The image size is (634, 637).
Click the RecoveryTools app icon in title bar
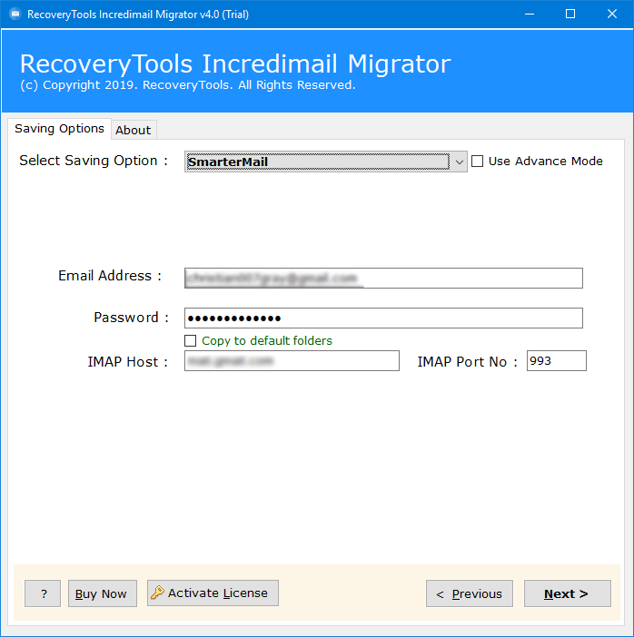(x=15, y=15)
